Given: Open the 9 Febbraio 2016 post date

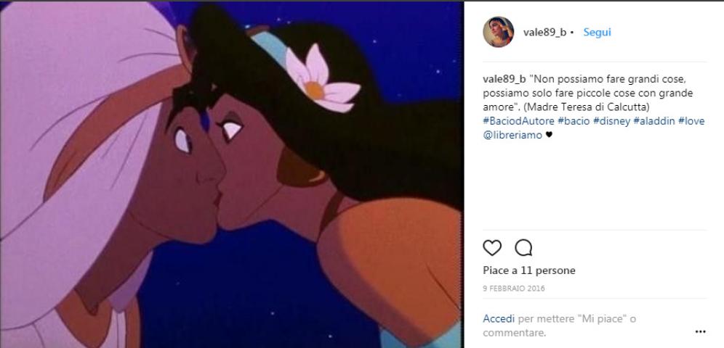Looking at the screenshot, I should click(x=514, y=289).
